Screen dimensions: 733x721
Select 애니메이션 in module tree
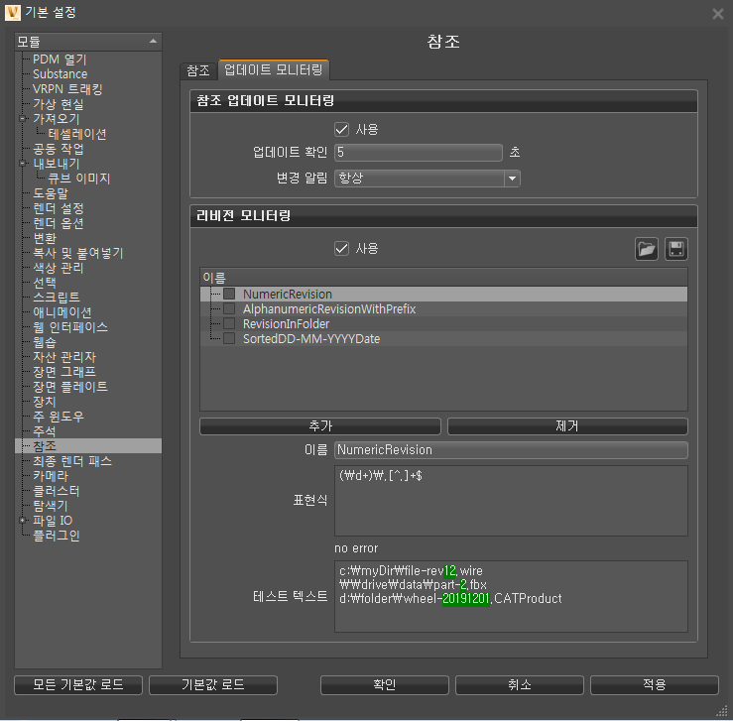pyautogui.click(x=62, y=312)
